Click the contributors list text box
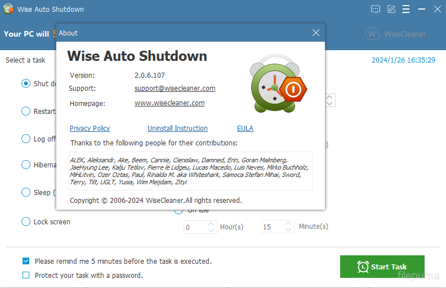 click(x=191, y=171)
